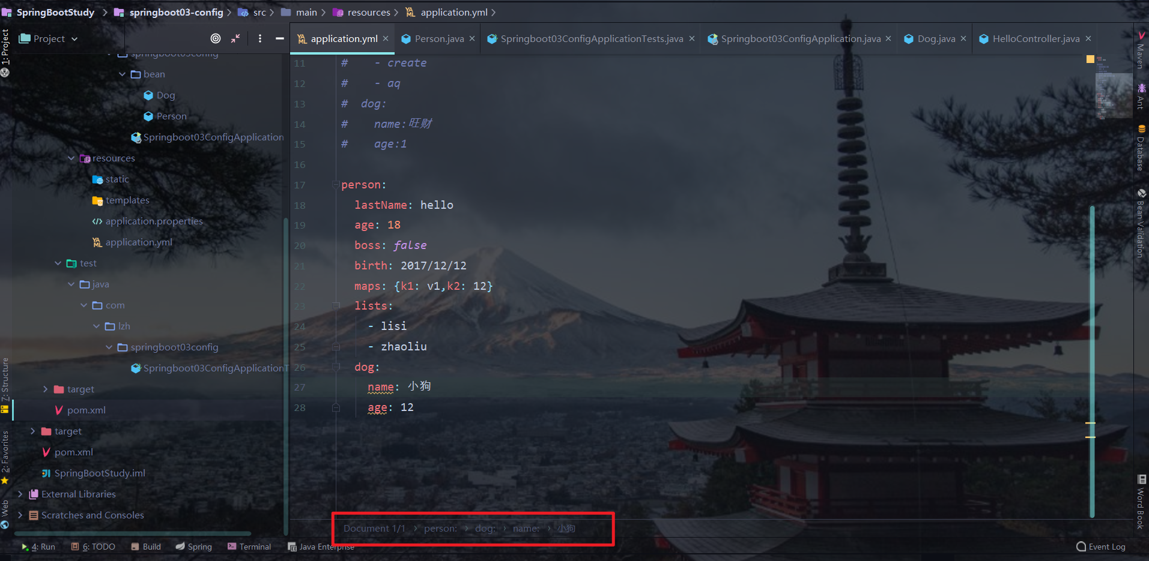Close the HelloController.java tab
Viewport: 1149px width, 561px height.
point(1088,38)
